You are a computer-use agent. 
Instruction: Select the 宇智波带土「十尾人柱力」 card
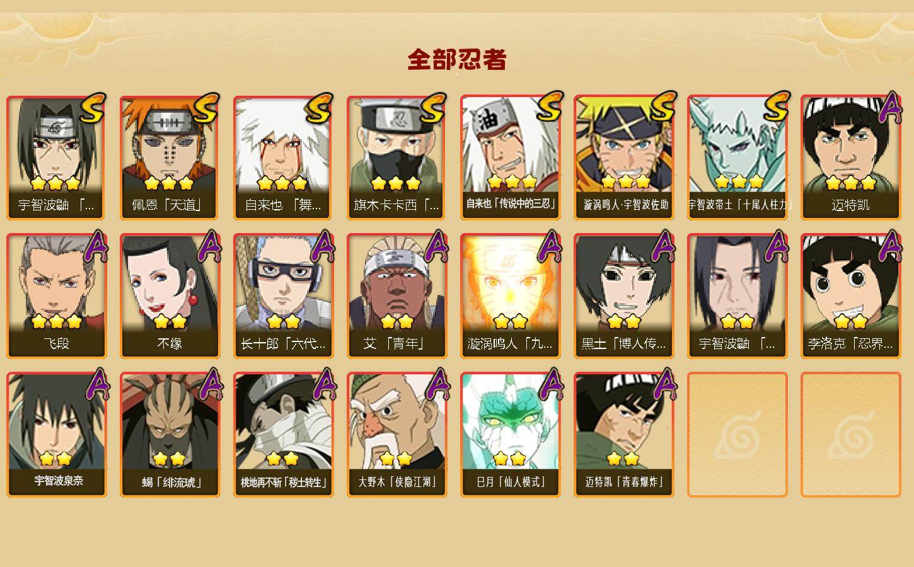pyautogui.click(x=737, y=157)
